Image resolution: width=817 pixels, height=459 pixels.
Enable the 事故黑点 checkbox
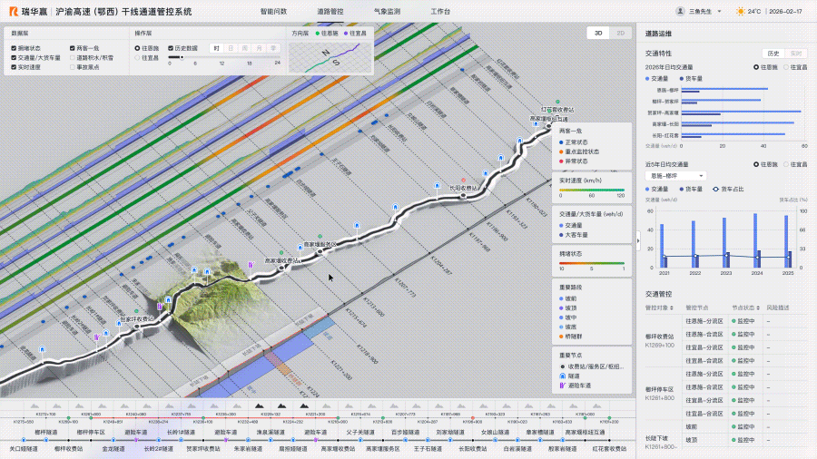[x=73, y=67]
